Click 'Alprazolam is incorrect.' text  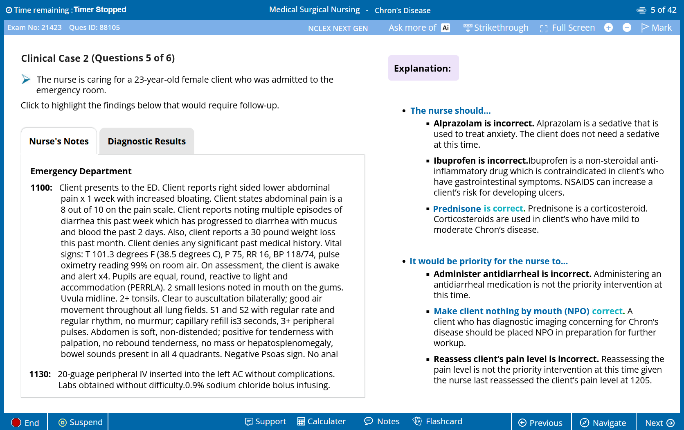click(x=484, y=124)
